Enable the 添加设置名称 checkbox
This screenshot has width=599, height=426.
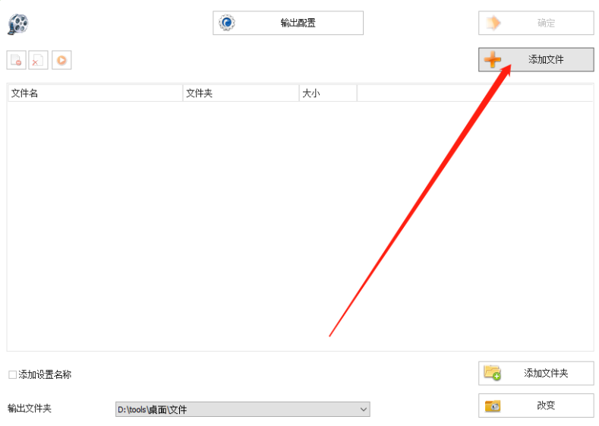coord(13,375)
